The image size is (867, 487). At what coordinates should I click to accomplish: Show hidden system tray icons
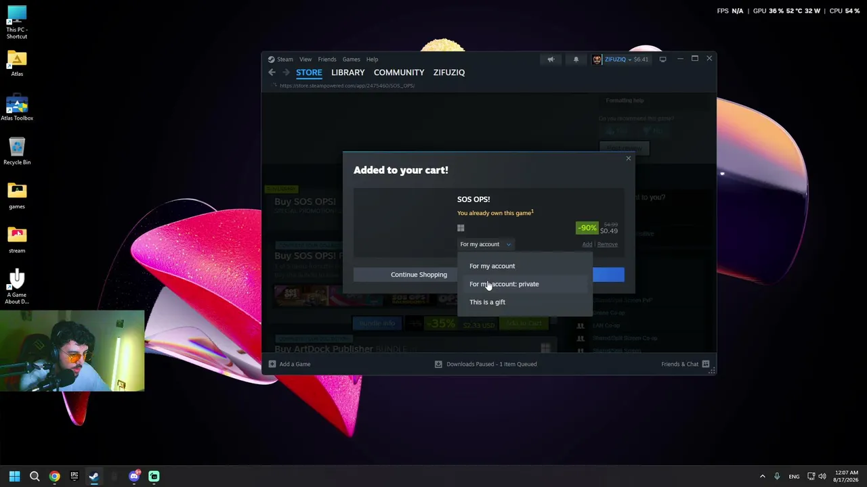click(762, 476)
